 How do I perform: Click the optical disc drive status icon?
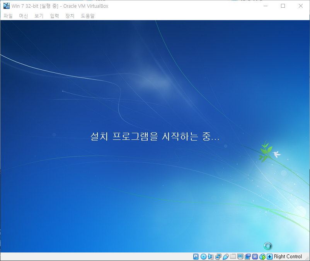[x=203, y=257]
